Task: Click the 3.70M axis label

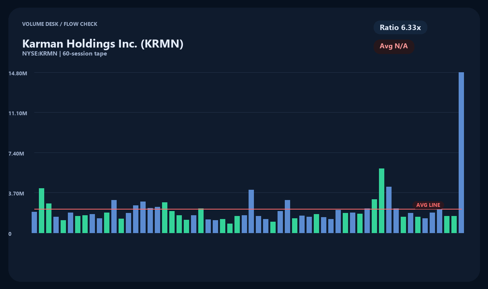Action: click(x=16, y=194)
